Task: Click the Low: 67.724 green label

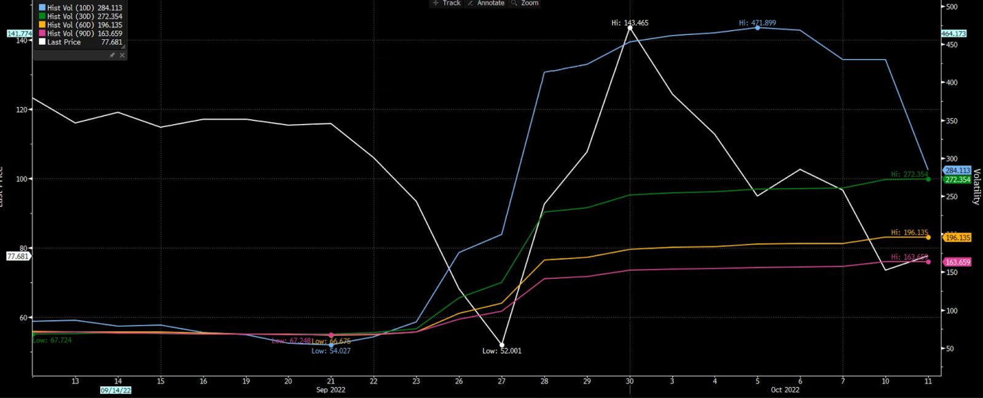Action: tap(52, 340)
